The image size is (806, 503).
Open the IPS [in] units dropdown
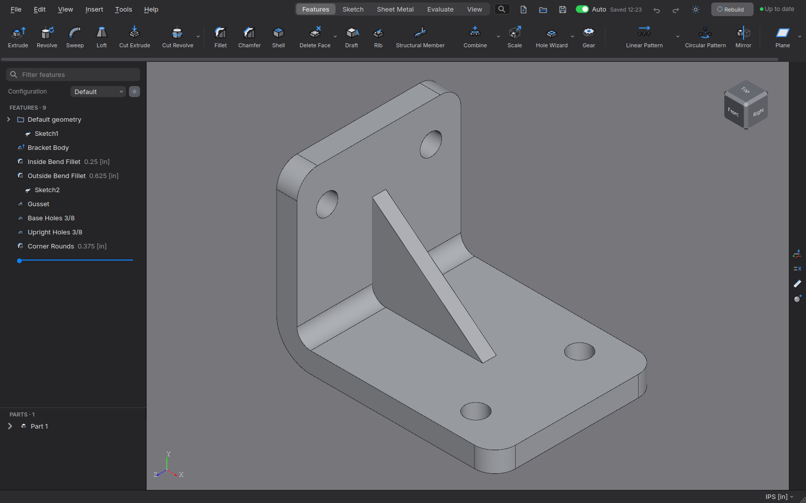[779, 496]
